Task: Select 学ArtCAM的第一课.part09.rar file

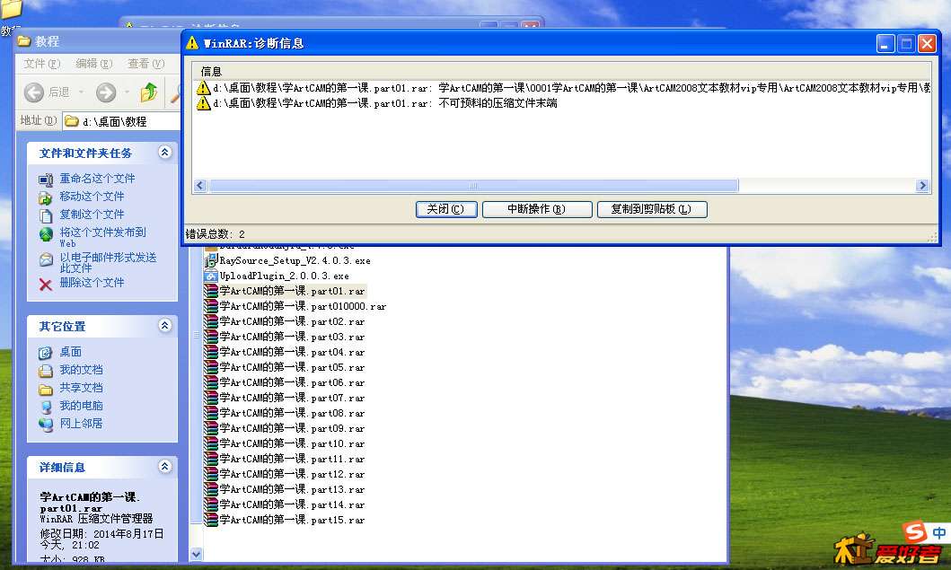Action: (x=285, y=428)
